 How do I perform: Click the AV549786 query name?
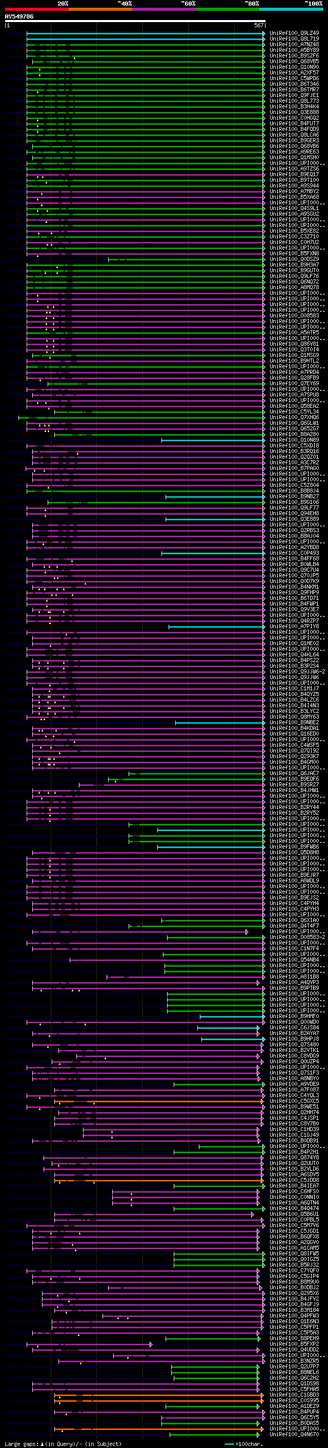click(19, 16)
